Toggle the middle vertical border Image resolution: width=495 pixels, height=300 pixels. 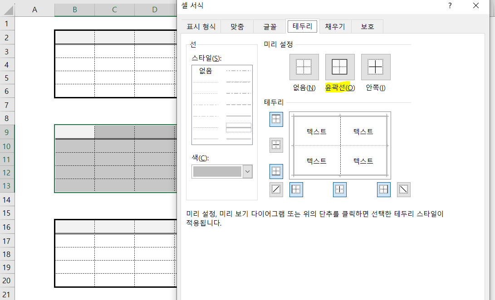[x=340, y=189]
